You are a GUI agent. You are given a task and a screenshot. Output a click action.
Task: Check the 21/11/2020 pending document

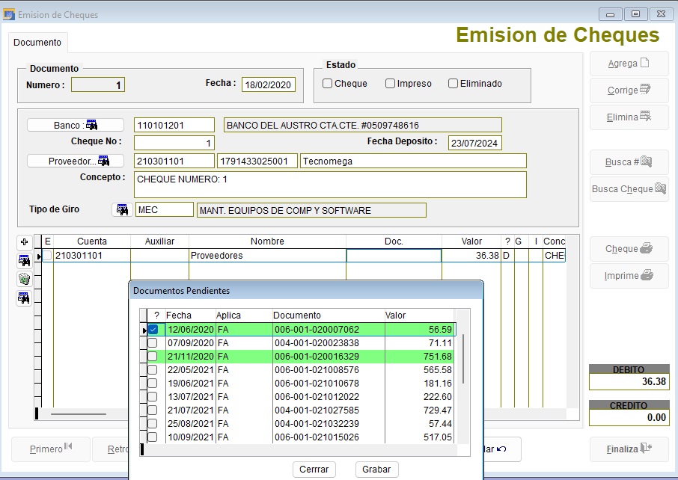click(153, 357)
